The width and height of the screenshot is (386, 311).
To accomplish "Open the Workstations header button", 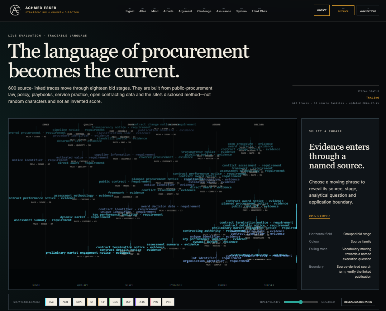I will 368,10.
